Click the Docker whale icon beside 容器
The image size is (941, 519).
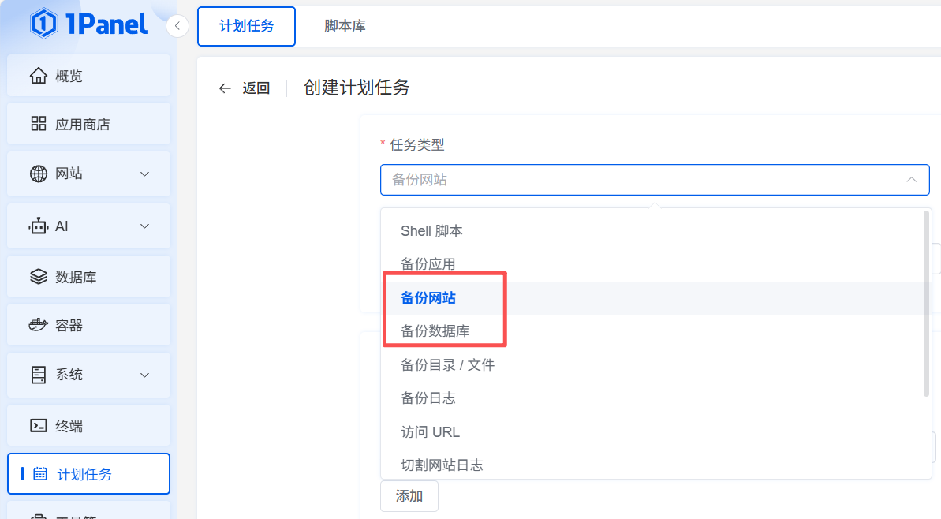point(38,325)
